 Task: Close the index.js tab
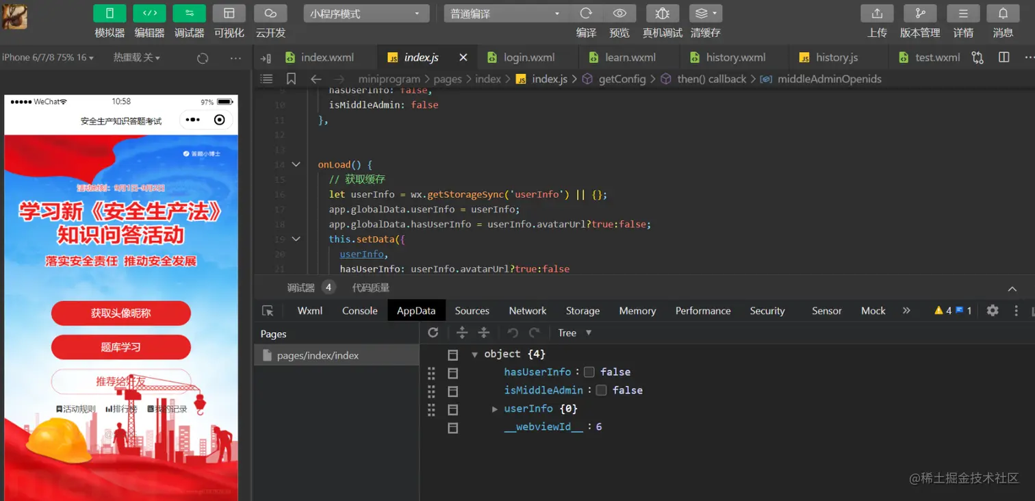point(463,57)
